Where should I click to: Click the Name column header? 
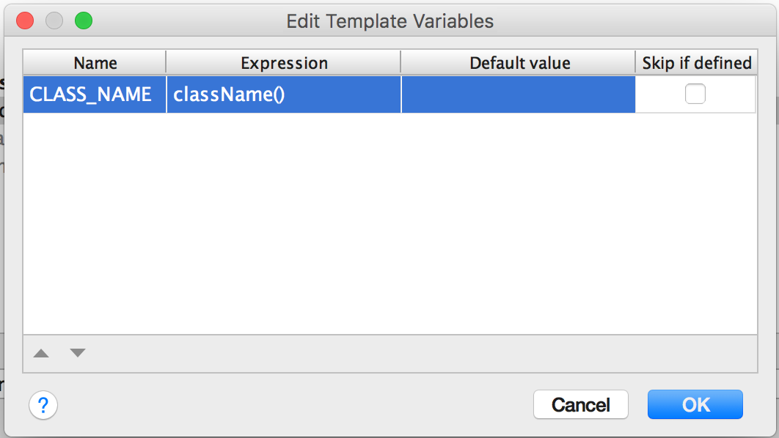pos(94,62)
